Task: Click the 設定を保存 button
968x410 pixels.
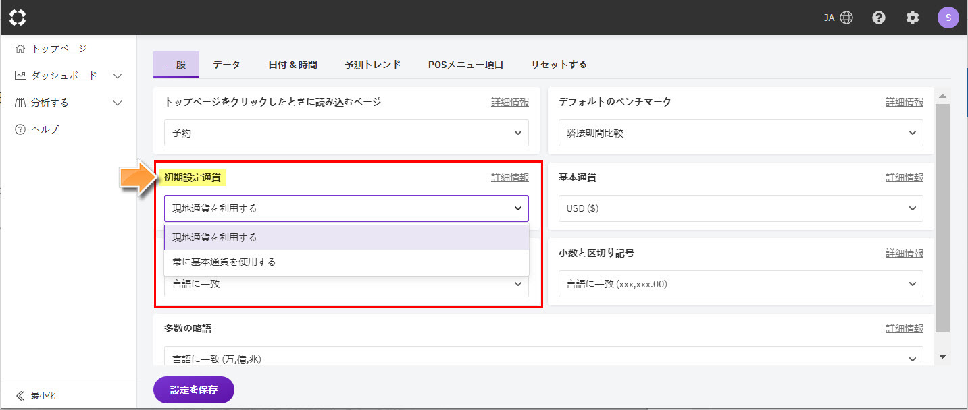Action: (194, 390)
